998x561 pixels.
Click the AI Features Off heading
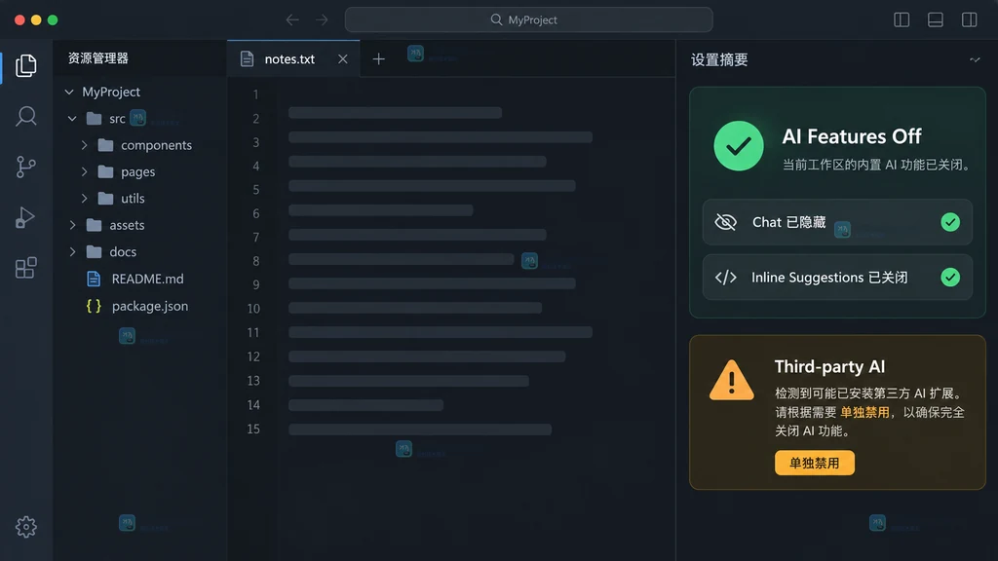(852, 136)
